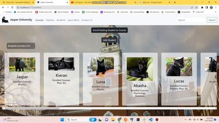Switch to the YouTube In Progress tab
This screenshot has width=219, height=123.
pyautogui.click(x=103, y=2)
